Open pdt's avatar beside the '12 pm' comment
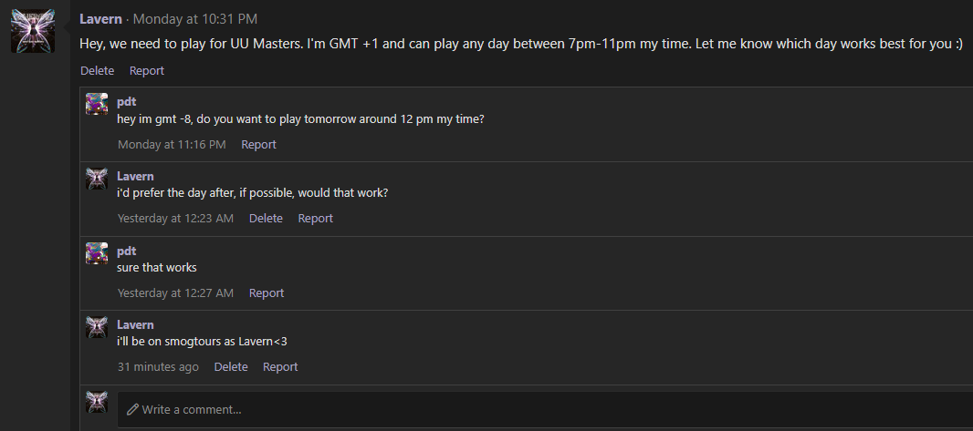The image size is (973, 431). (97, 104)
